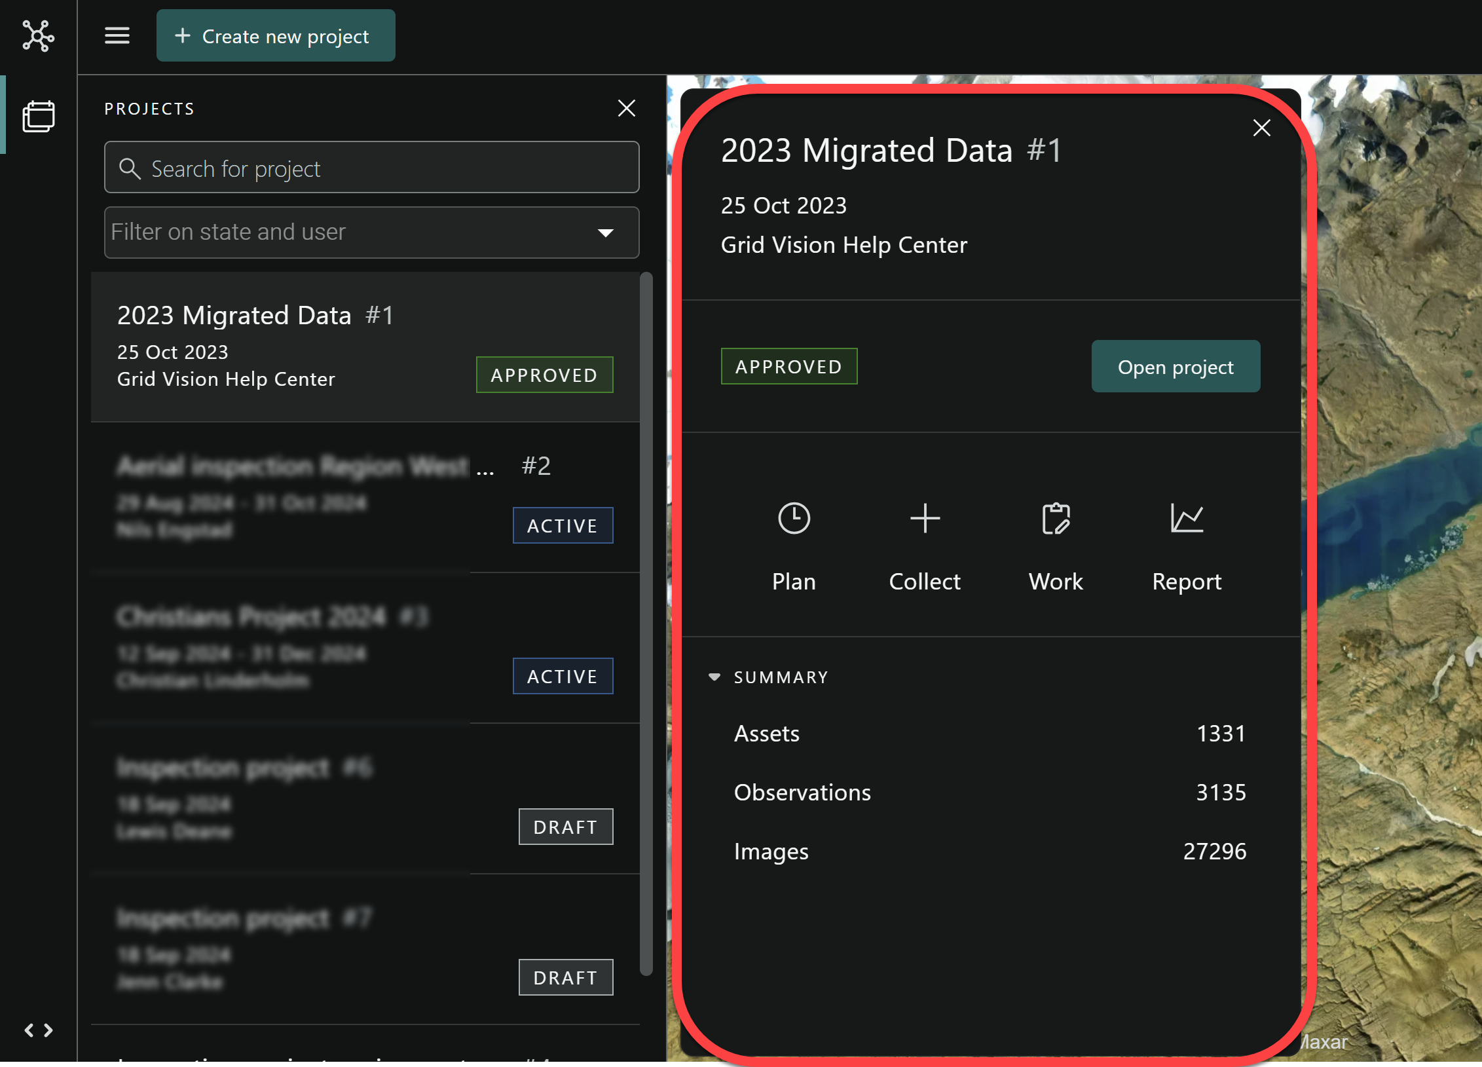Open the Filter on state and user dropdown
The width and height of the screenshot is (1482, 1067).
pos(354,232)
